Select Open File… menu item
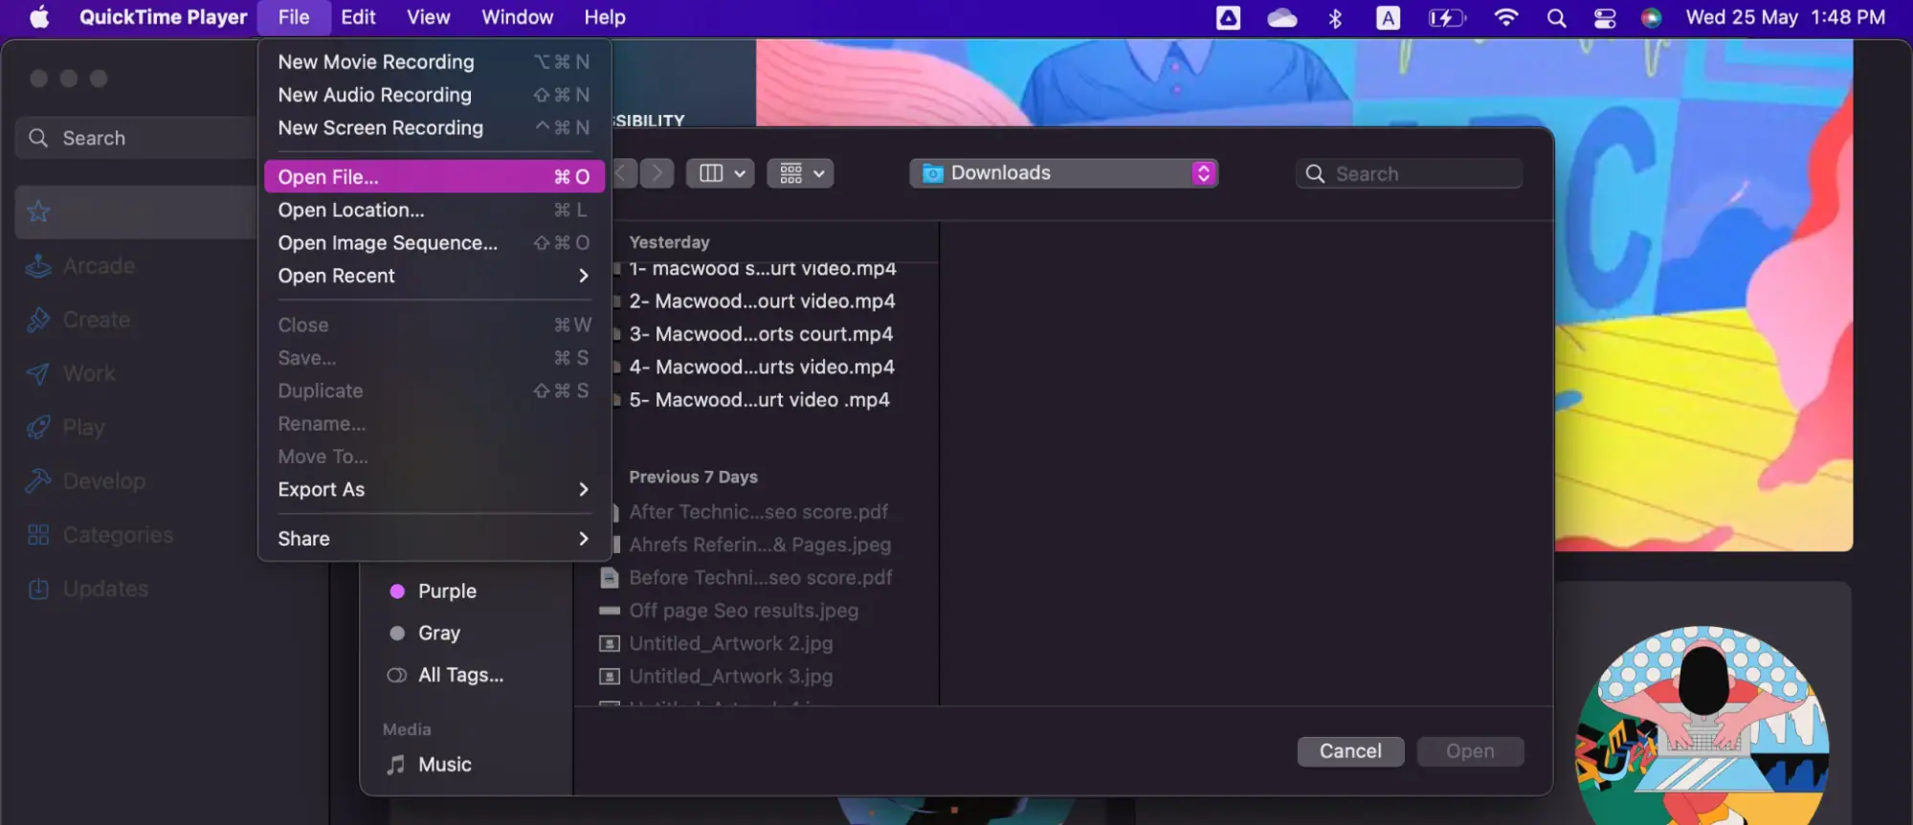This screenshot has height=825, width=1913. pos(434,177)
